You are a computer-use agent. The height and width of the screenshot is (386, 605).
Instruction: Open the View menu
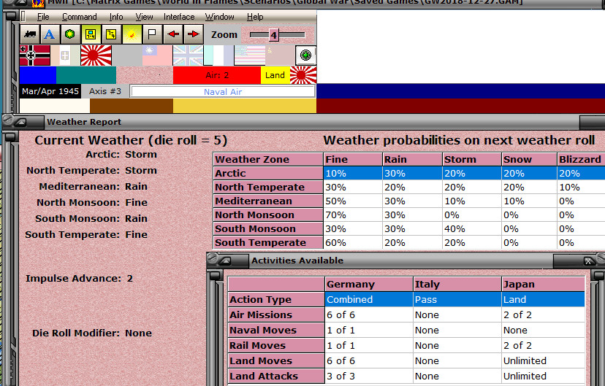click(x=144, y=17)
